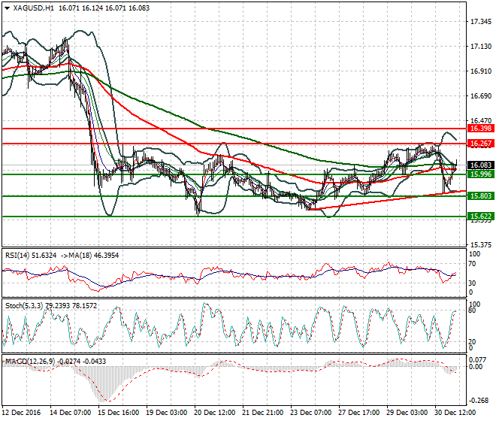The width and height of the screenshot is (496, 421).
Task: Click the triangle arrow before XAGUSD,H1
Action: pos(7,8)
